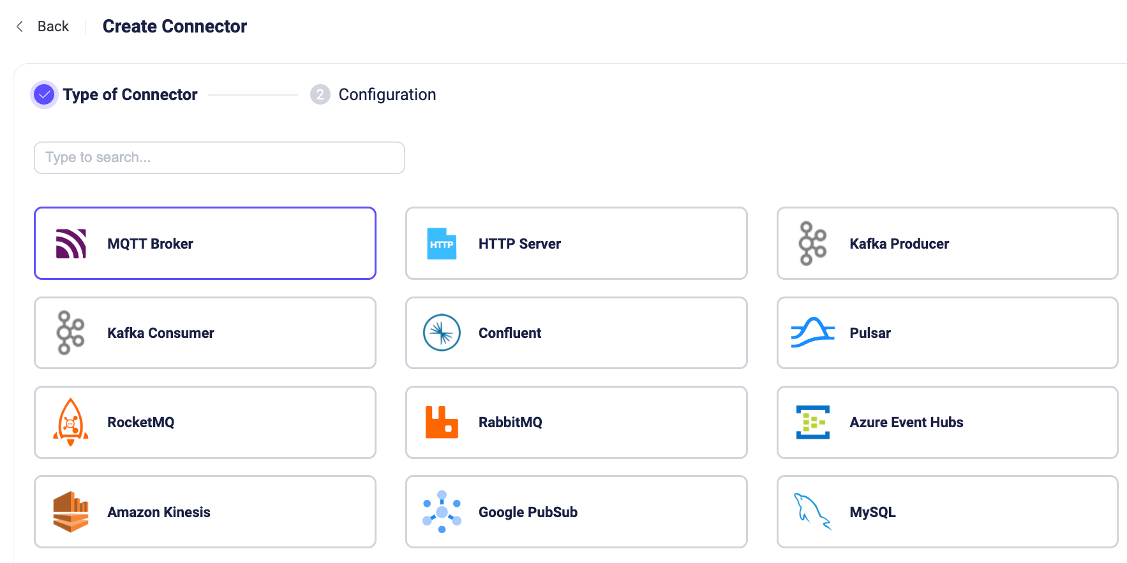
Task: Go back using the Back arrow
Action: (20, 26)
